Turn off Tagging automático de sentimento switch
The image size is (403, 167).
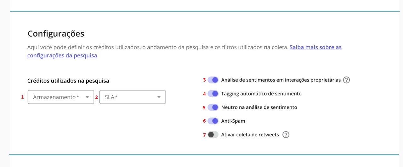tap(213, 94)
